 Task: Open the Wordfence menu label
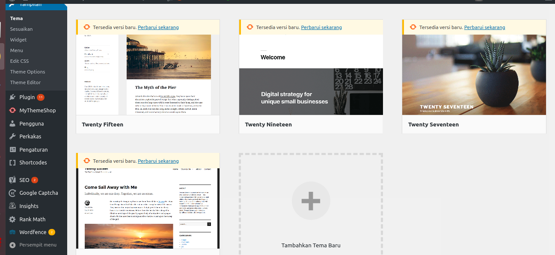[33, 232]
